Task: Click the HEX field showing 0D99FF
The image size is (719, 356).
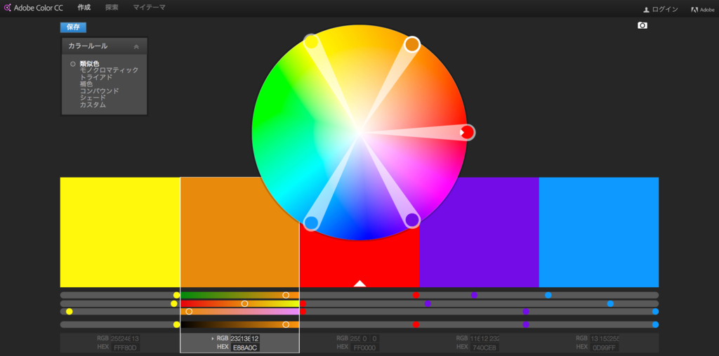Action: pos(604,348)
